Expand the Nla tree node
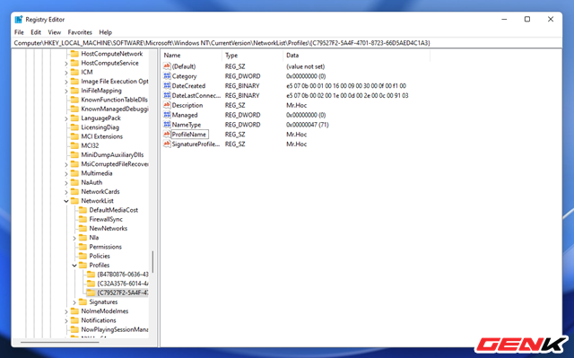The height and width of the screenshot is (358, 574). click(74, 238)
